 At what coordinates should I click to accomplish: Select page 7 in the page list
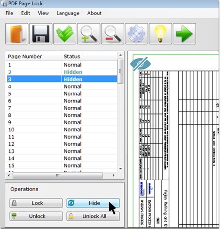click(x=61, y=108)
